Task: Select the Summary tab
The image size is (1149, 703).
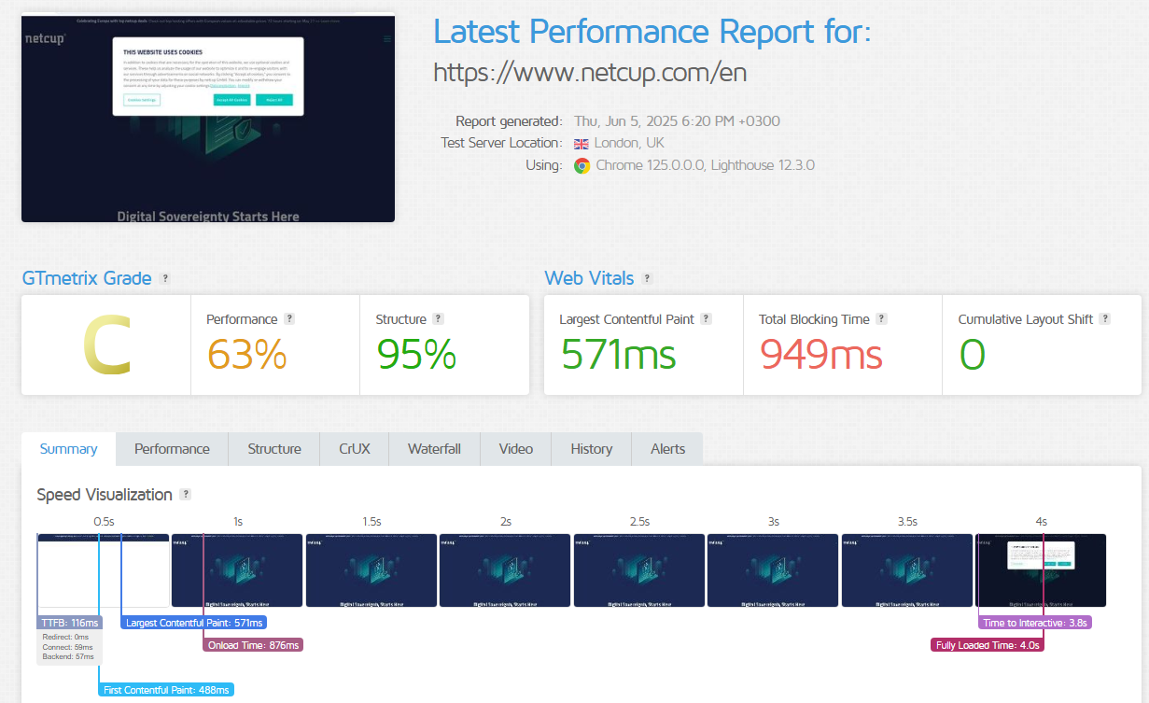Action: pyautogui.click(x=68, y=449)
